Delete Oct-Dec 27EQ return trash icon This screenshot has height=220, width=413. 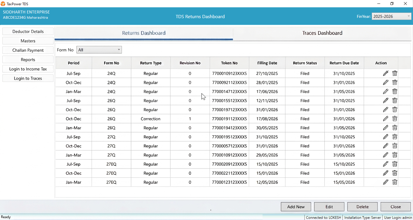[395, 173]
